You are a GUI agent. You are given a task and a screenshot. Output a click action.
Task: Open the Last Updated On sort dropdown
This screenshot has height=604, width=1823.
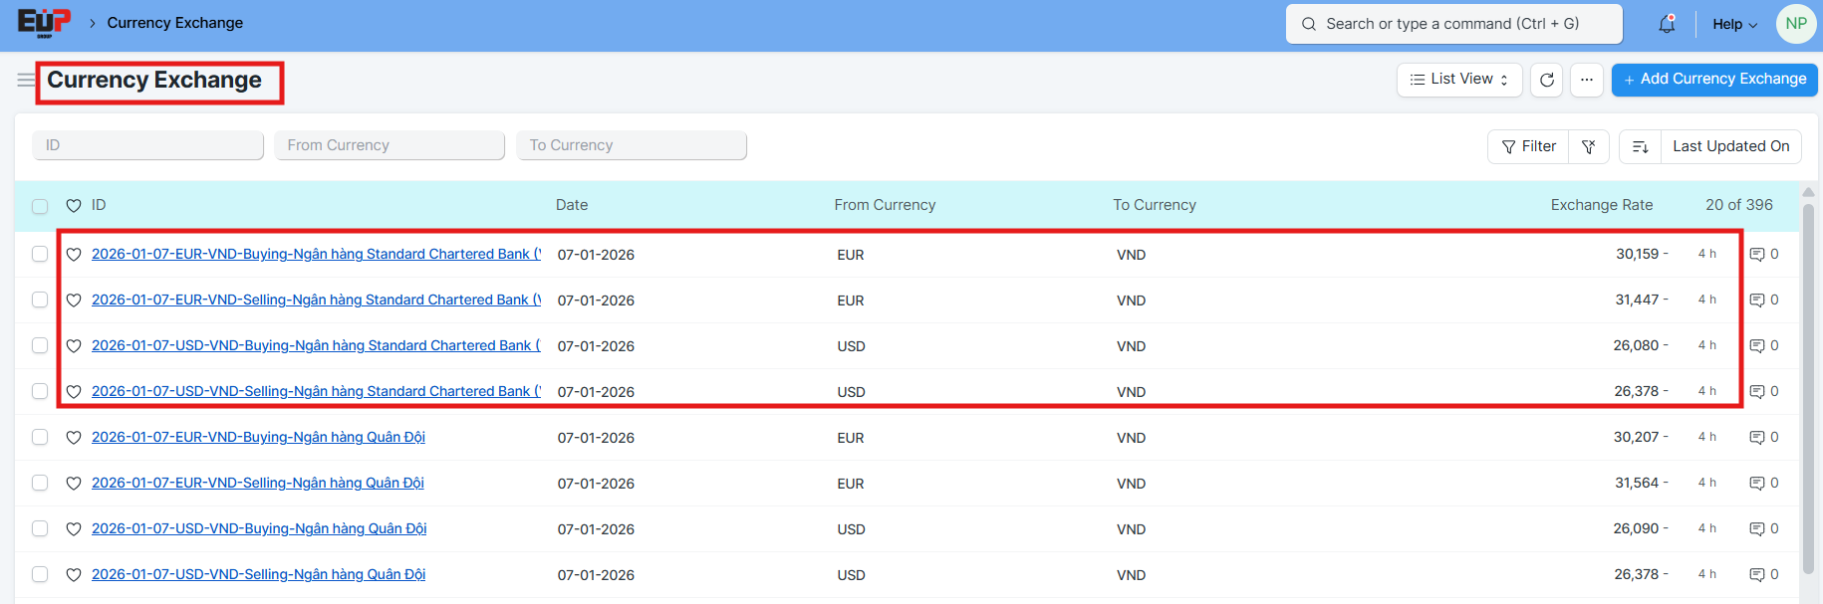[1730, 146]
